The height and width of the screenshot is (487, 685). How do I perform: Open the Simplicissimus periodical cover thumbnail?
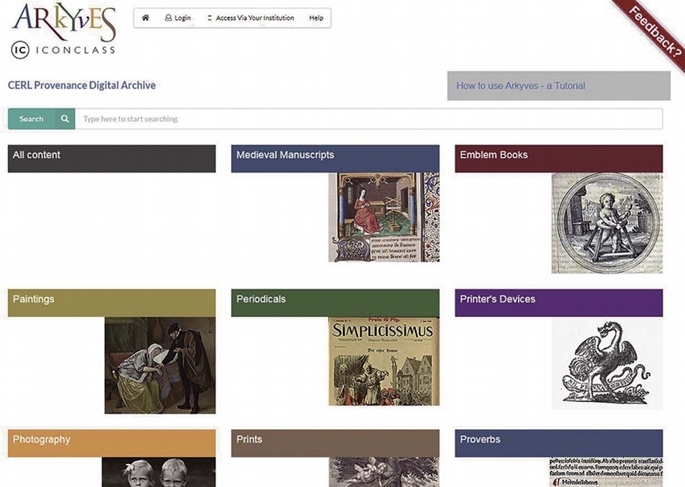383,361
